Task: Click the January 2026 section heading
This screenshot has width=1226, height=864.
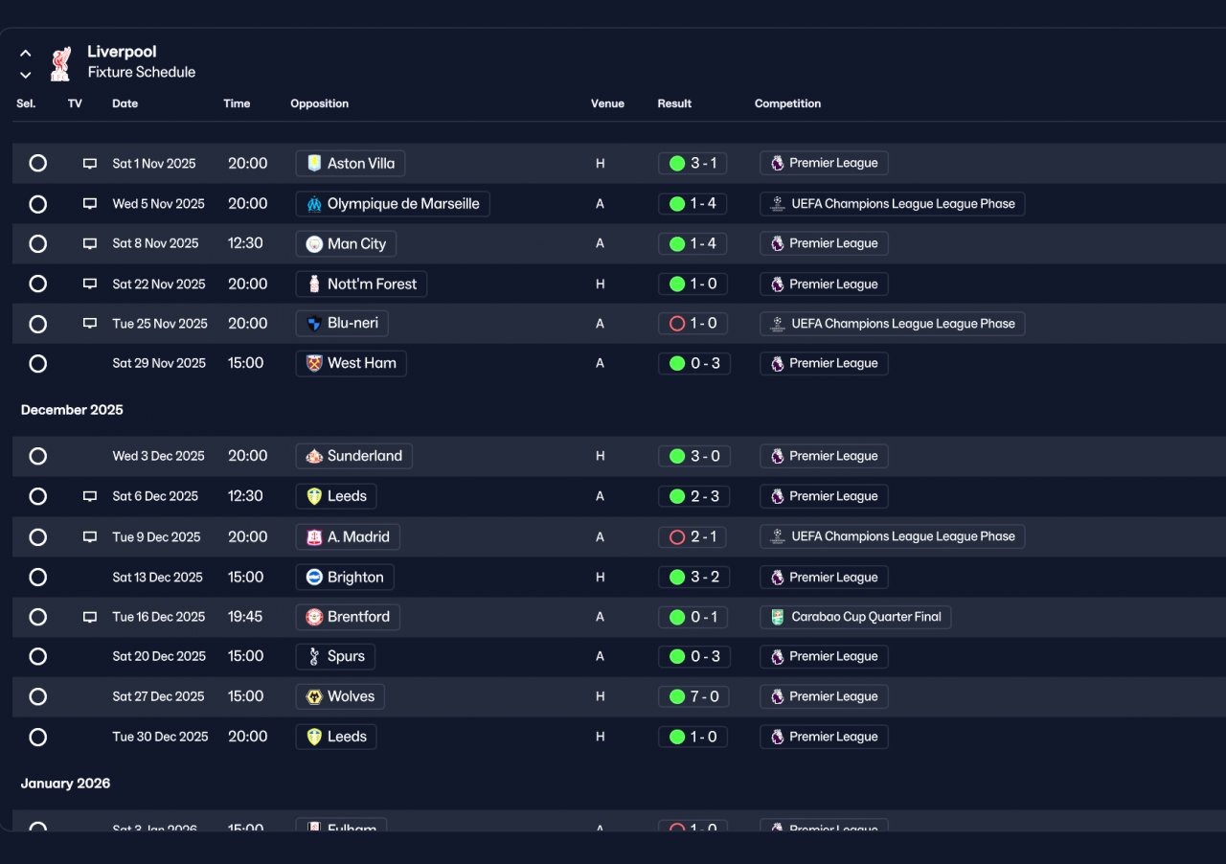Action: pos(65,784)
